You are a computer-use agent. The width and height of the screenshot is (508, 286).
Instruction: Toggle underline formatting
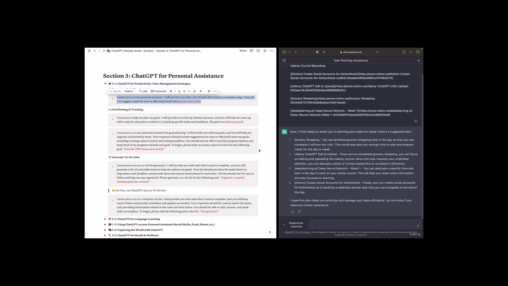(179, 91)
